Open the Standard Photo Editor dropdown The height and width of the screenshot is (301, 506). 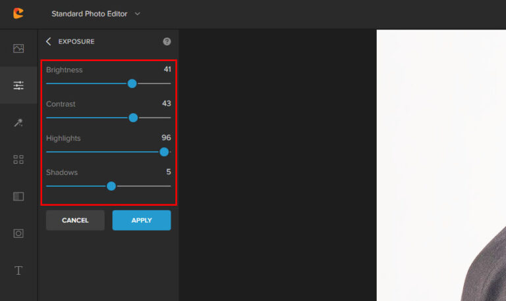pyautogui.click(x=96, y=14)
